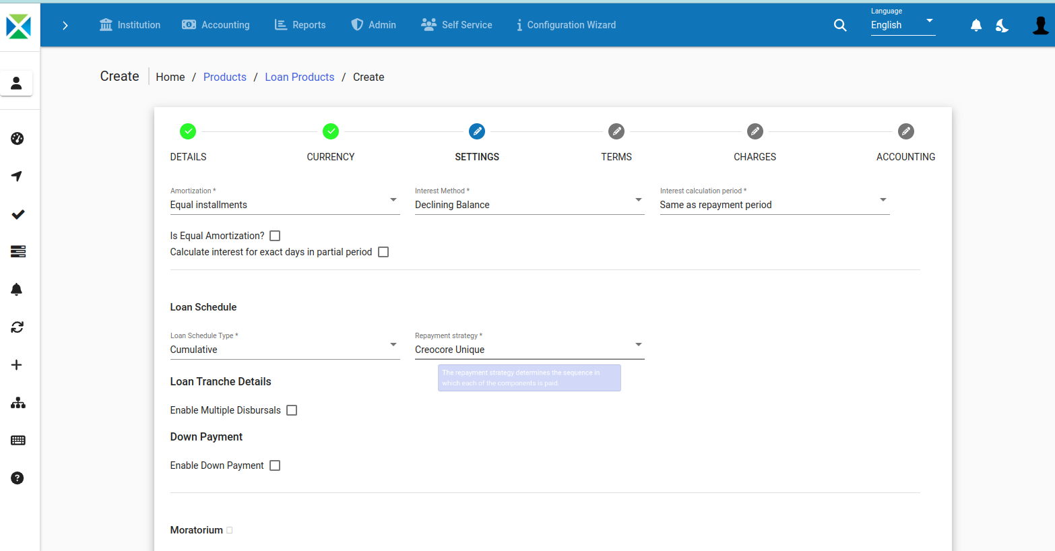Follow the Loan Products breadcrumb link
The width and height of the screenshot is (1055, 551).
[299, 77]
